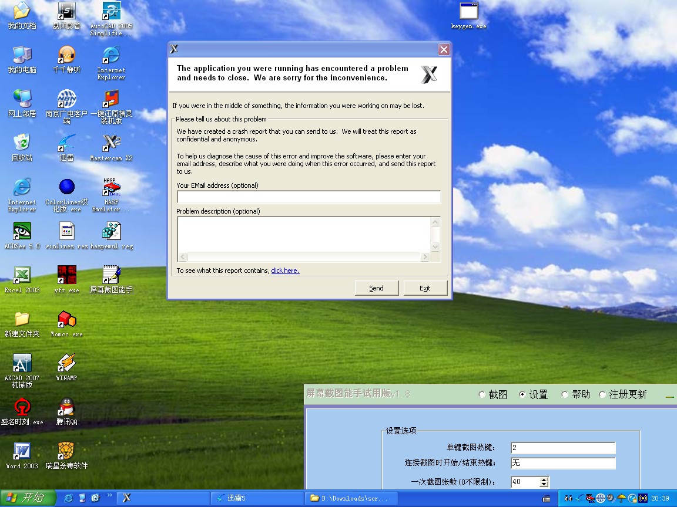Open the 网上邻居 desktop icon

[x=22, y=104]
